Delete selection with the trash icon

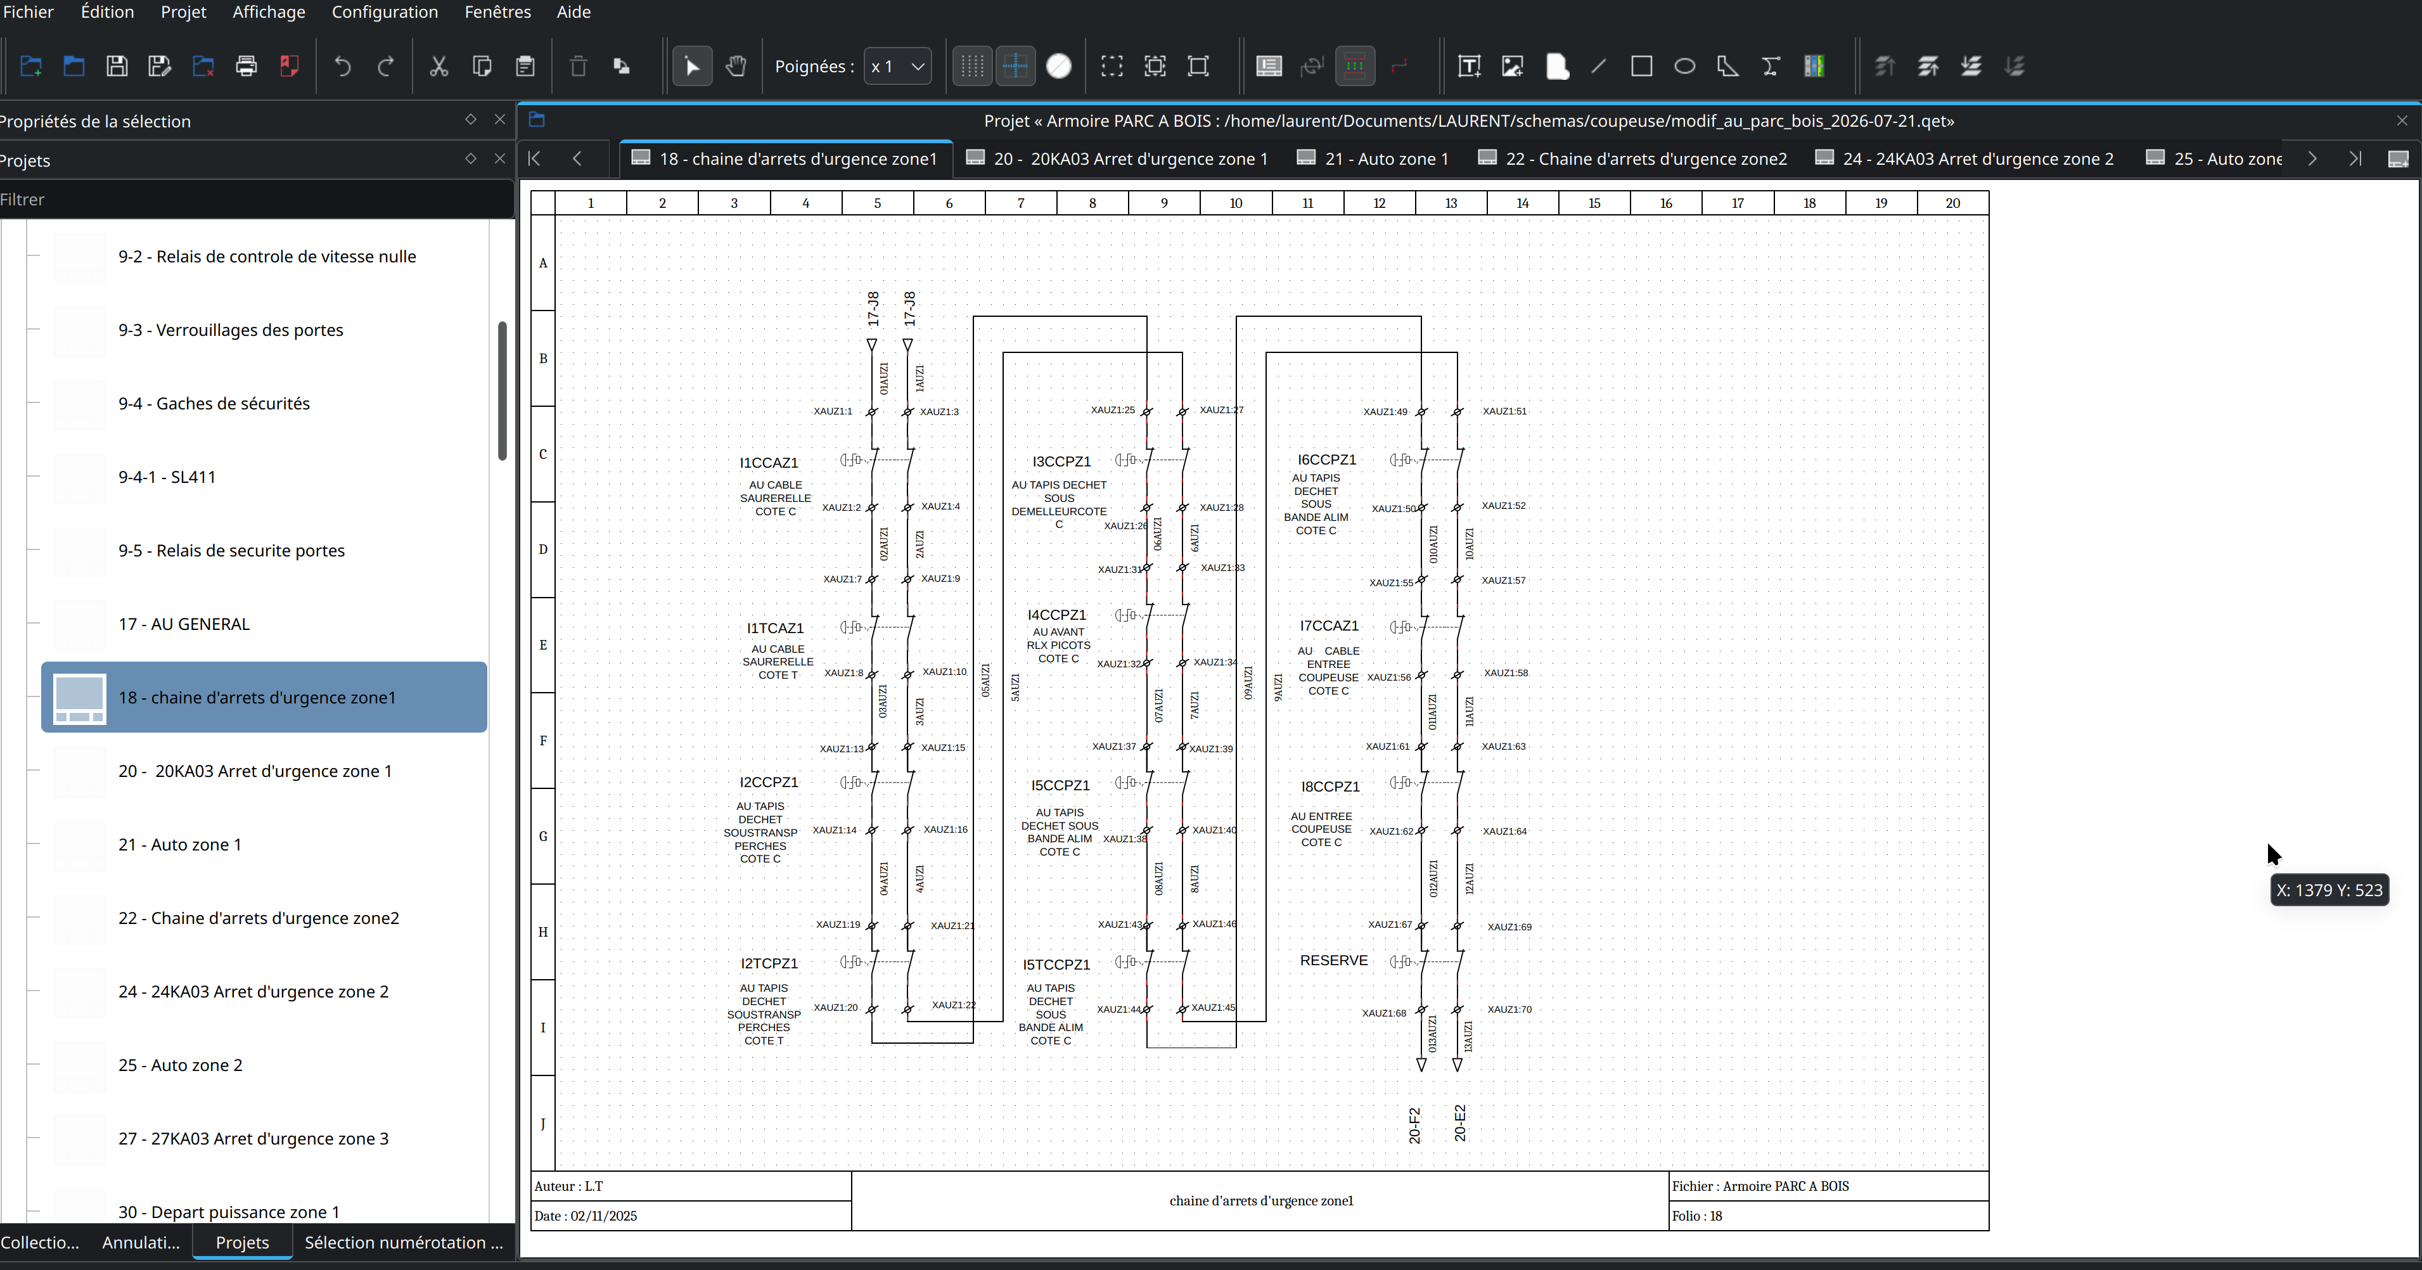coord(578,66)
